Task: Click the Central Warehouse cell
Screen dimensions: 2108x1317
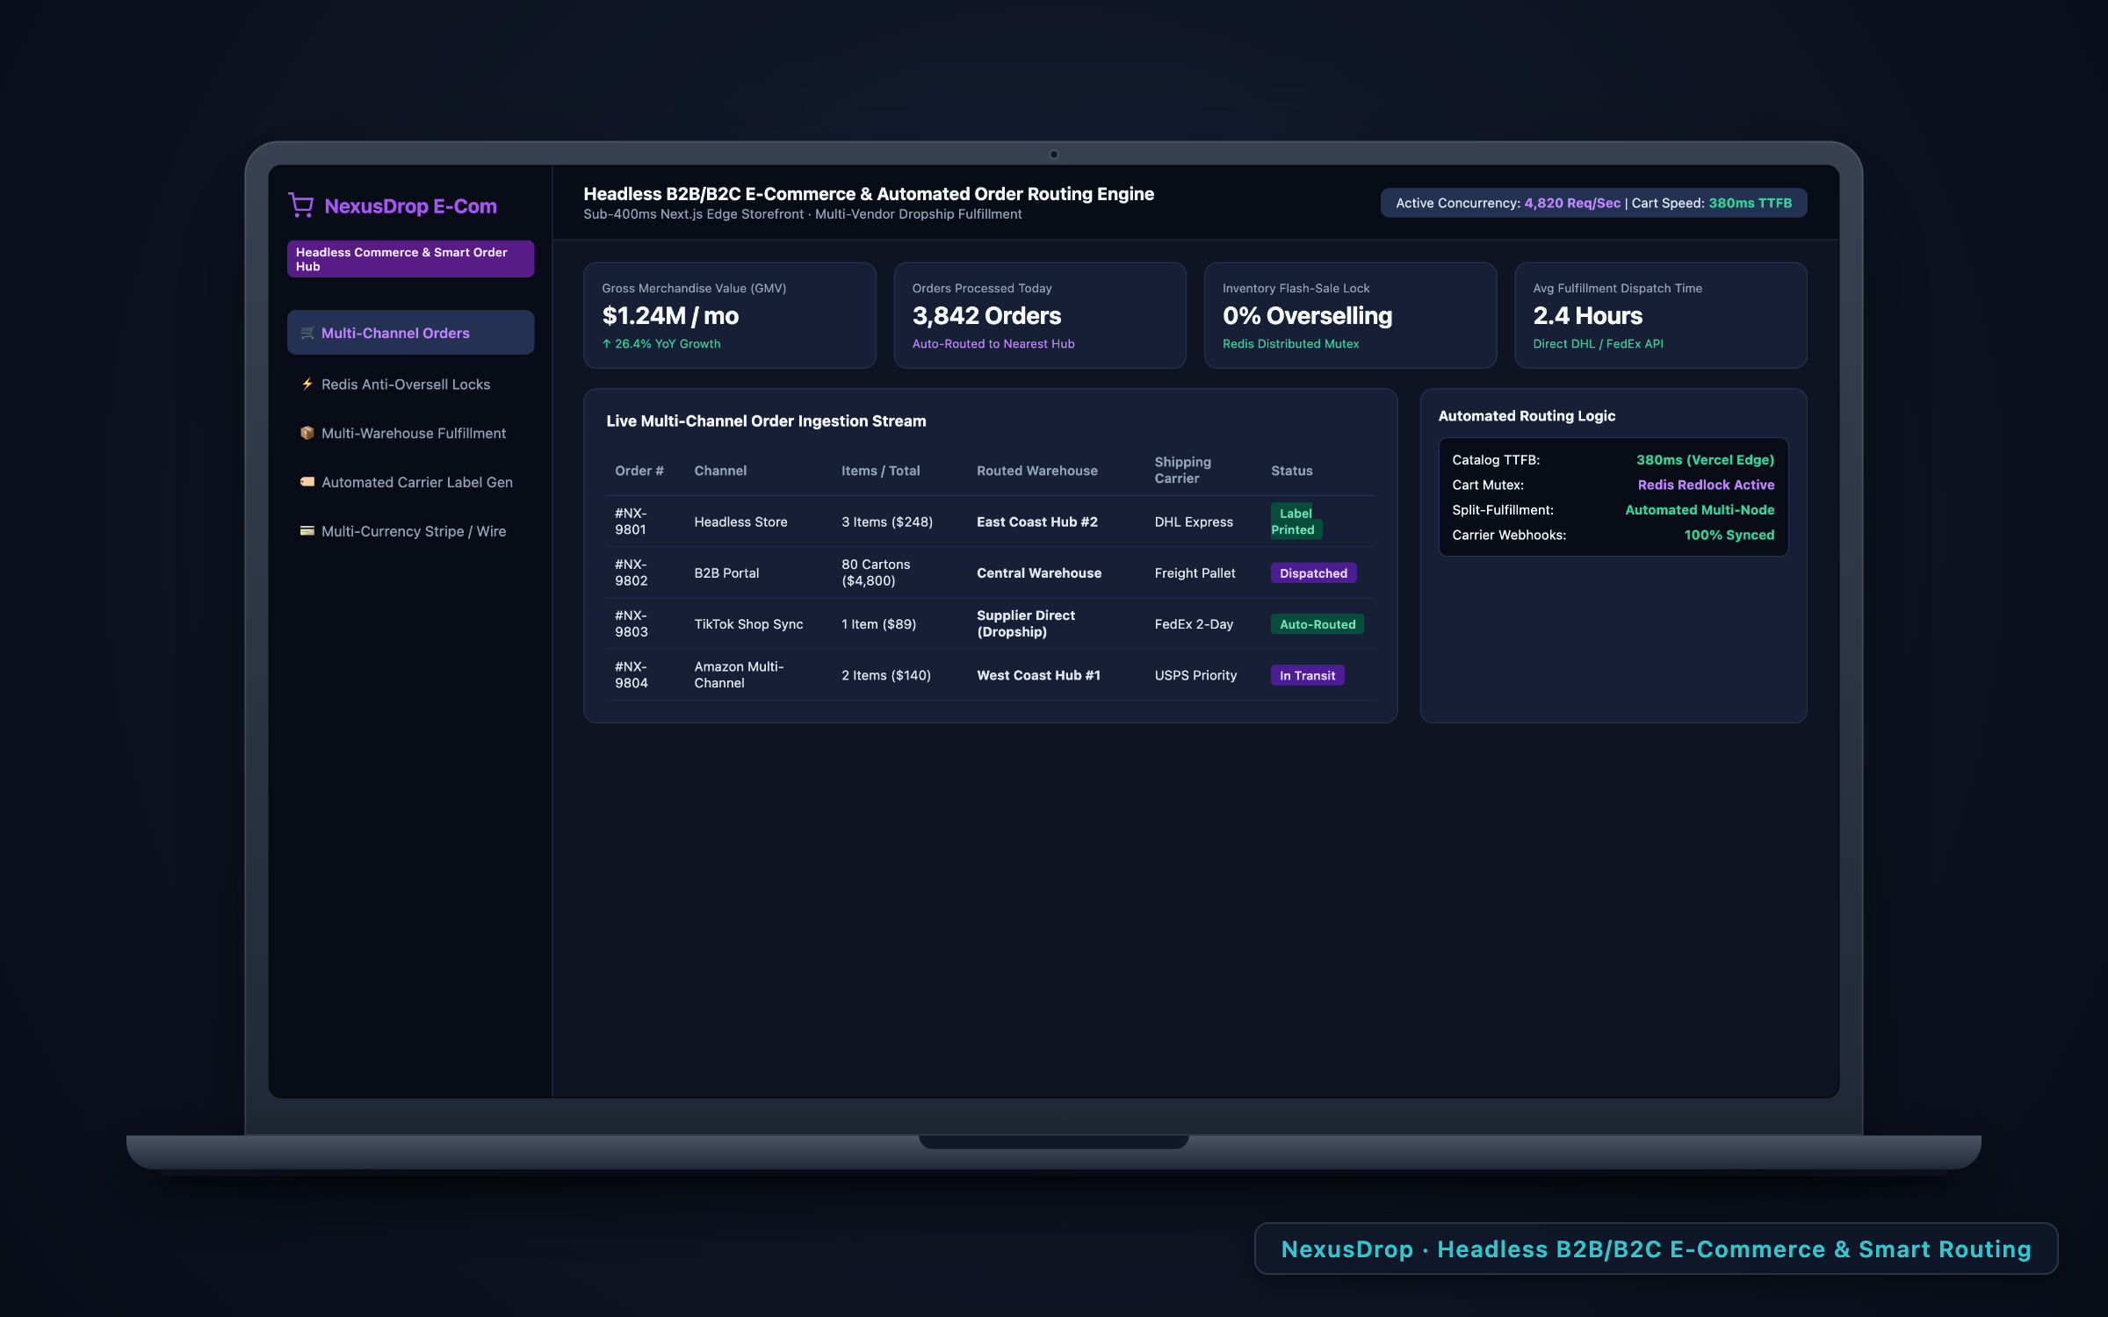Action: point(1039,572)
